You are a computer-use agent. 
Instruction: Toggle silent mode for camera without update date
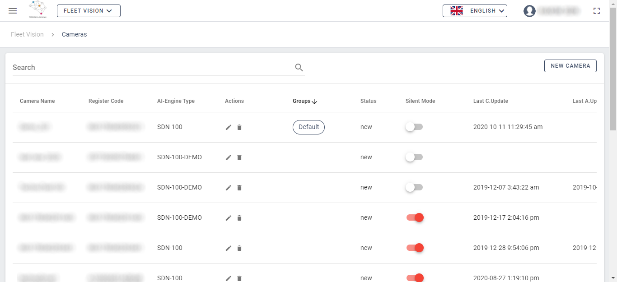tap(414, 157)
